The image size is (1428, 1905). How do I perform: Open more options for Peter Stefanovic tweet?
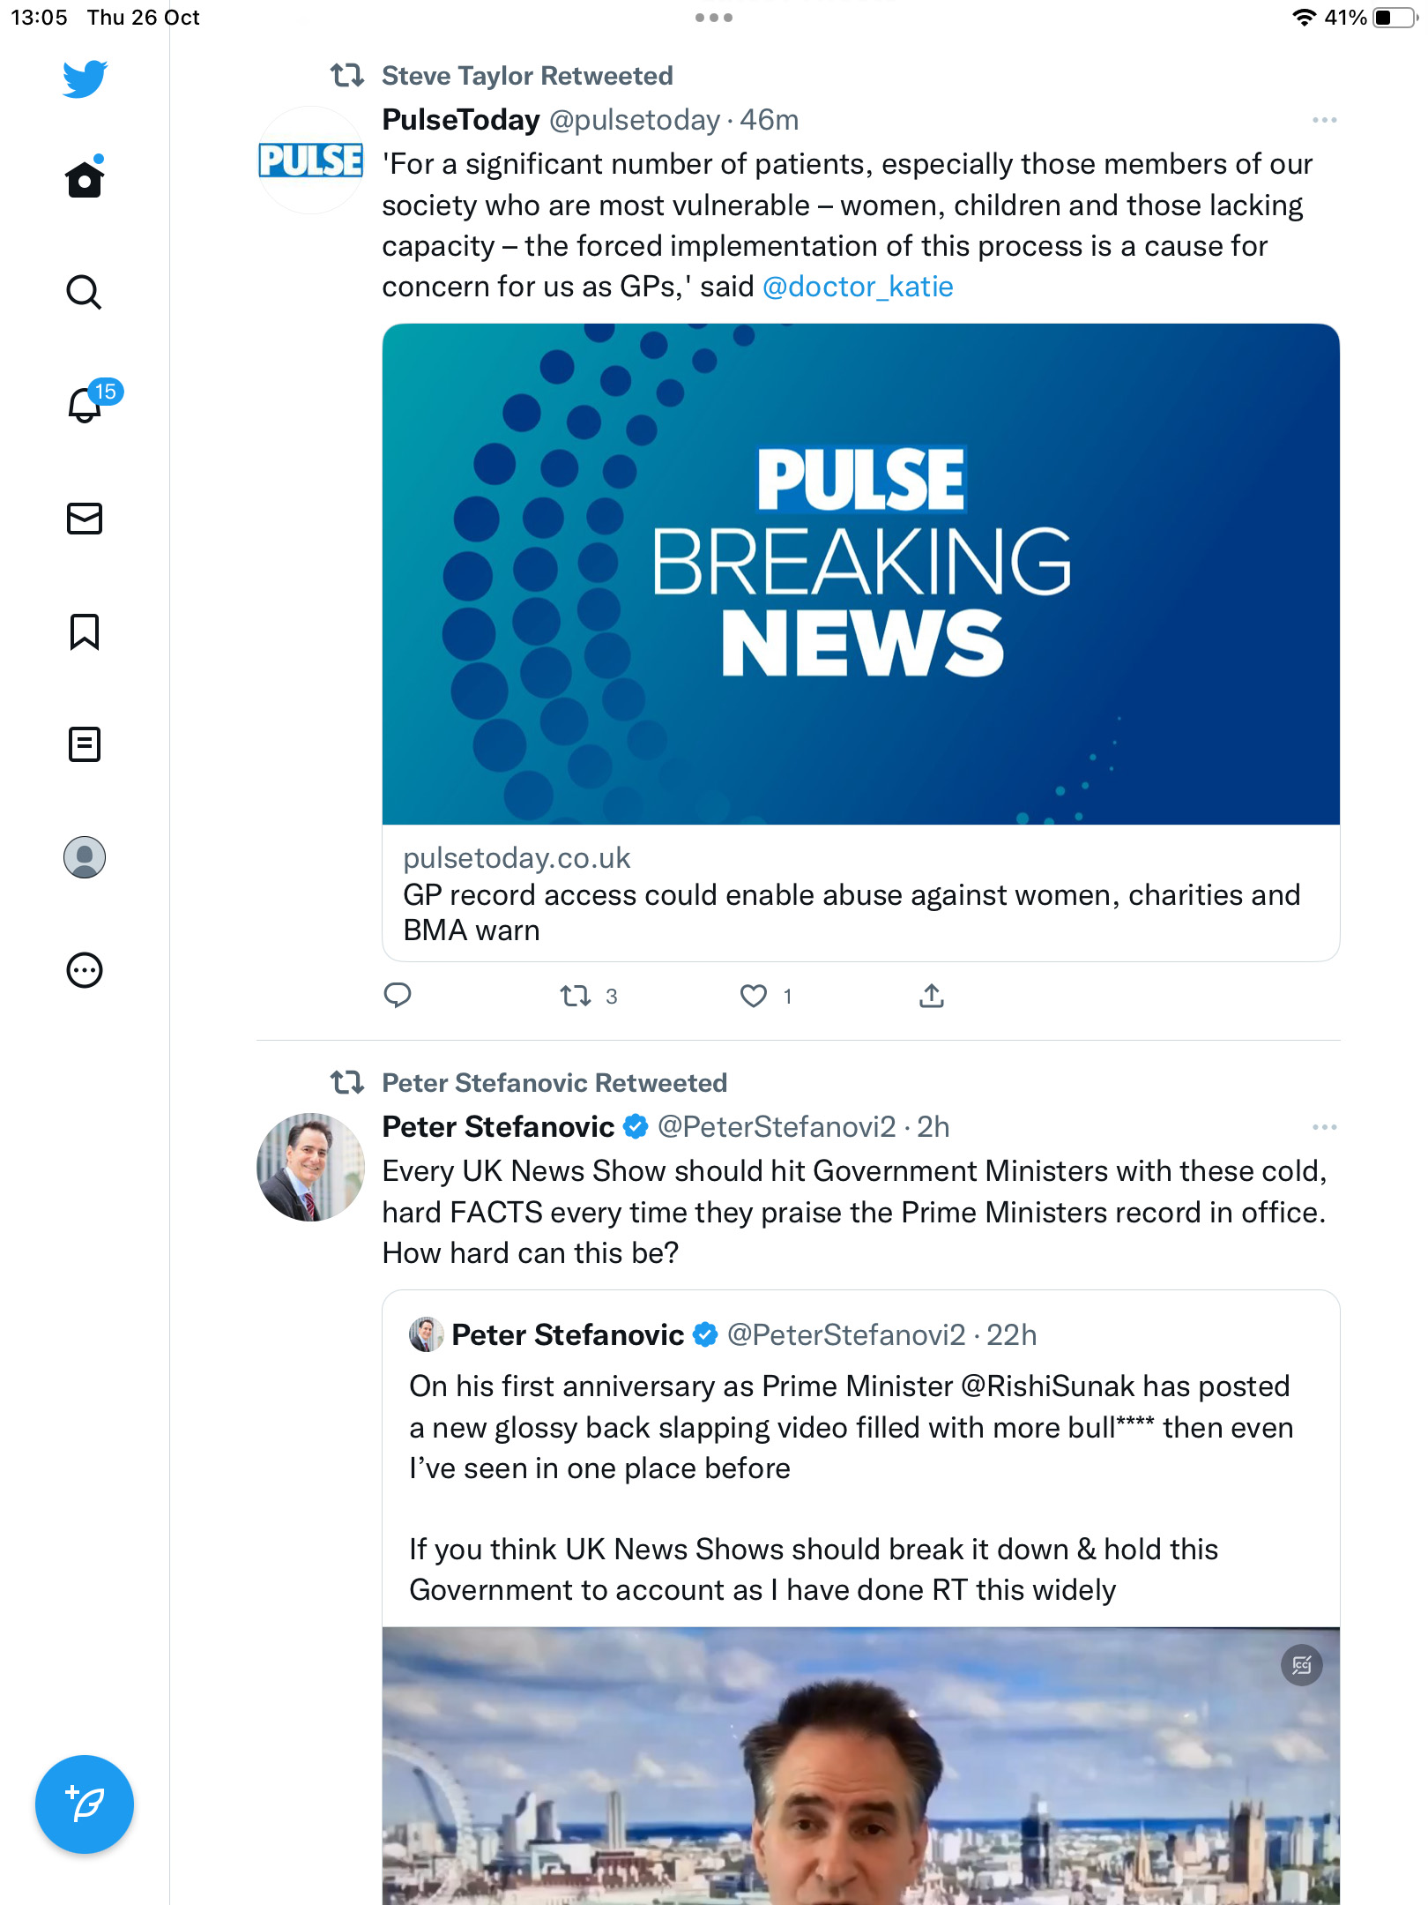point(1324,1127)
